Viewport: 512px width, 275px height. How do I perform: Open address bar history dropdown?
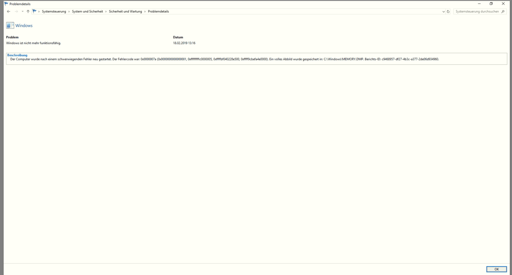click(444, 12)
